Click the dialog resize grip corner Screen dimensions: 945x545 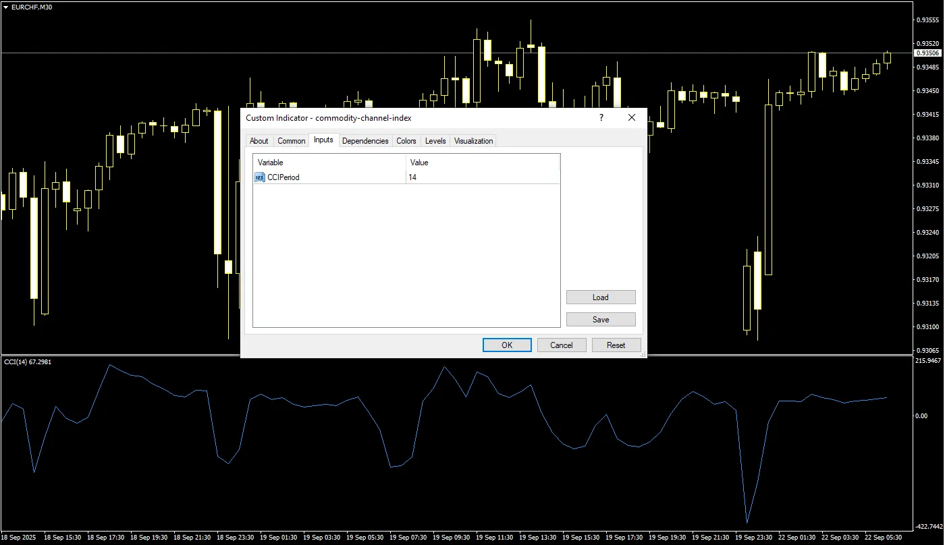tap(643, 354)
